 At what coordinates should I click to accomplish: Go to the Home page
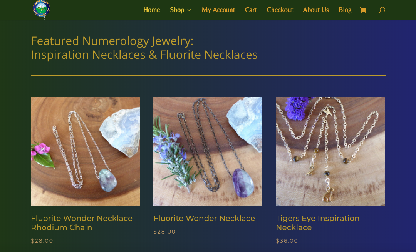[x=151, y=10]
